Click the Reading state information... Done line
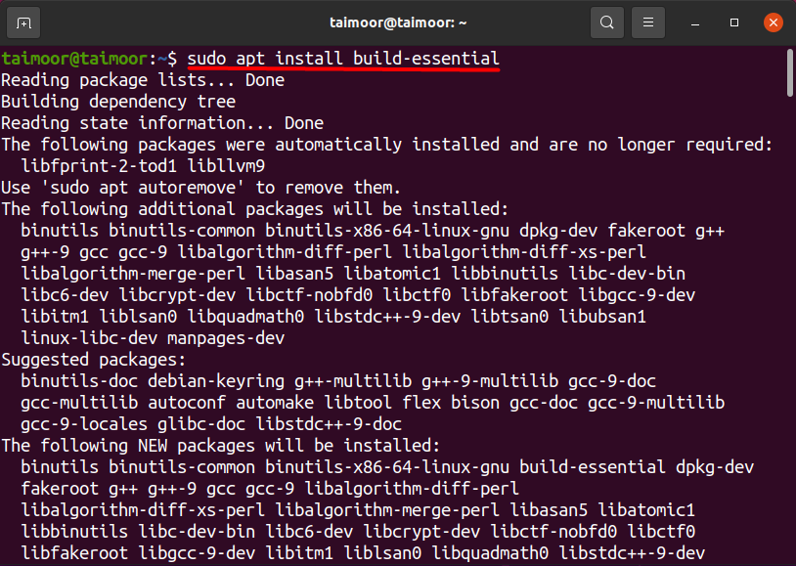This screenshot has height=566, width=796. point(162,123)
